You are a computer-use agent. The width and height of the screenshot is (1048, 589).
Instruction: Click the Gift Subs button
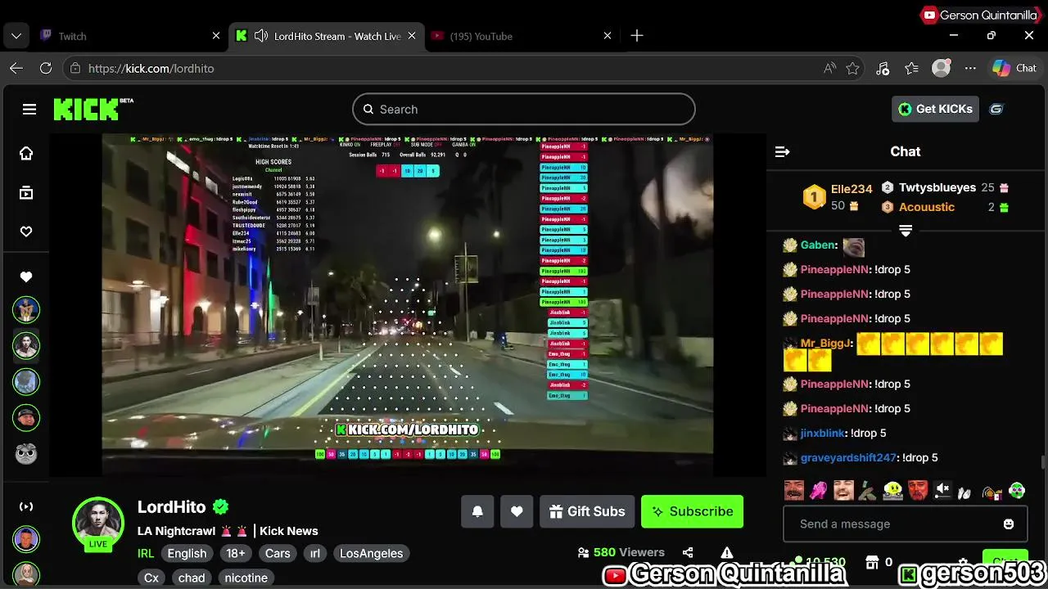(x=587, y=511)
